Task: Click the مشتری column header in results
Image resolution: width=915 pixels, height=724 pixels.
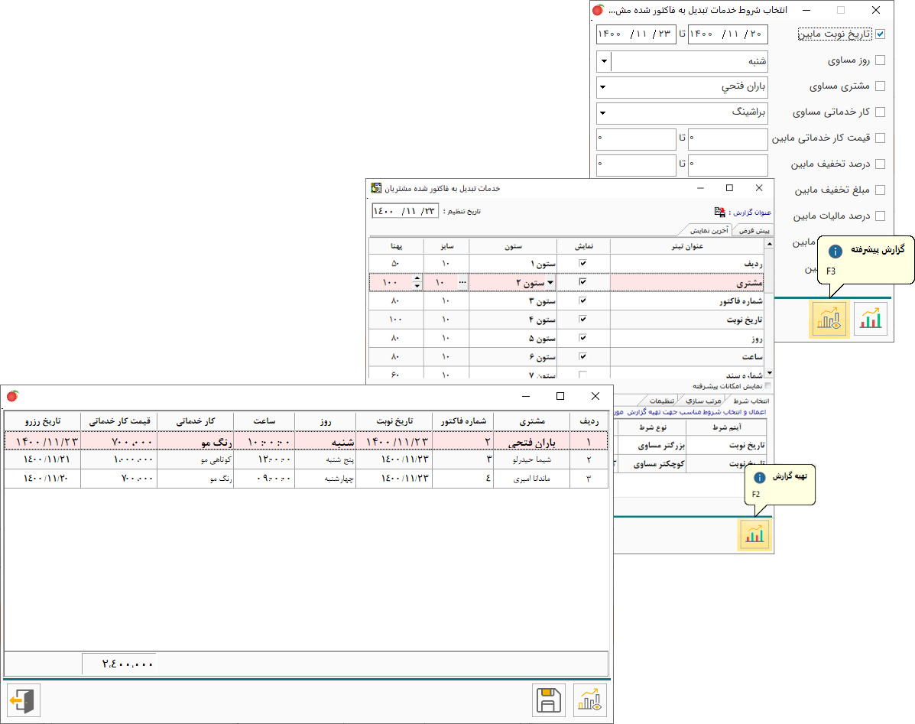Action: click(531, 420)
